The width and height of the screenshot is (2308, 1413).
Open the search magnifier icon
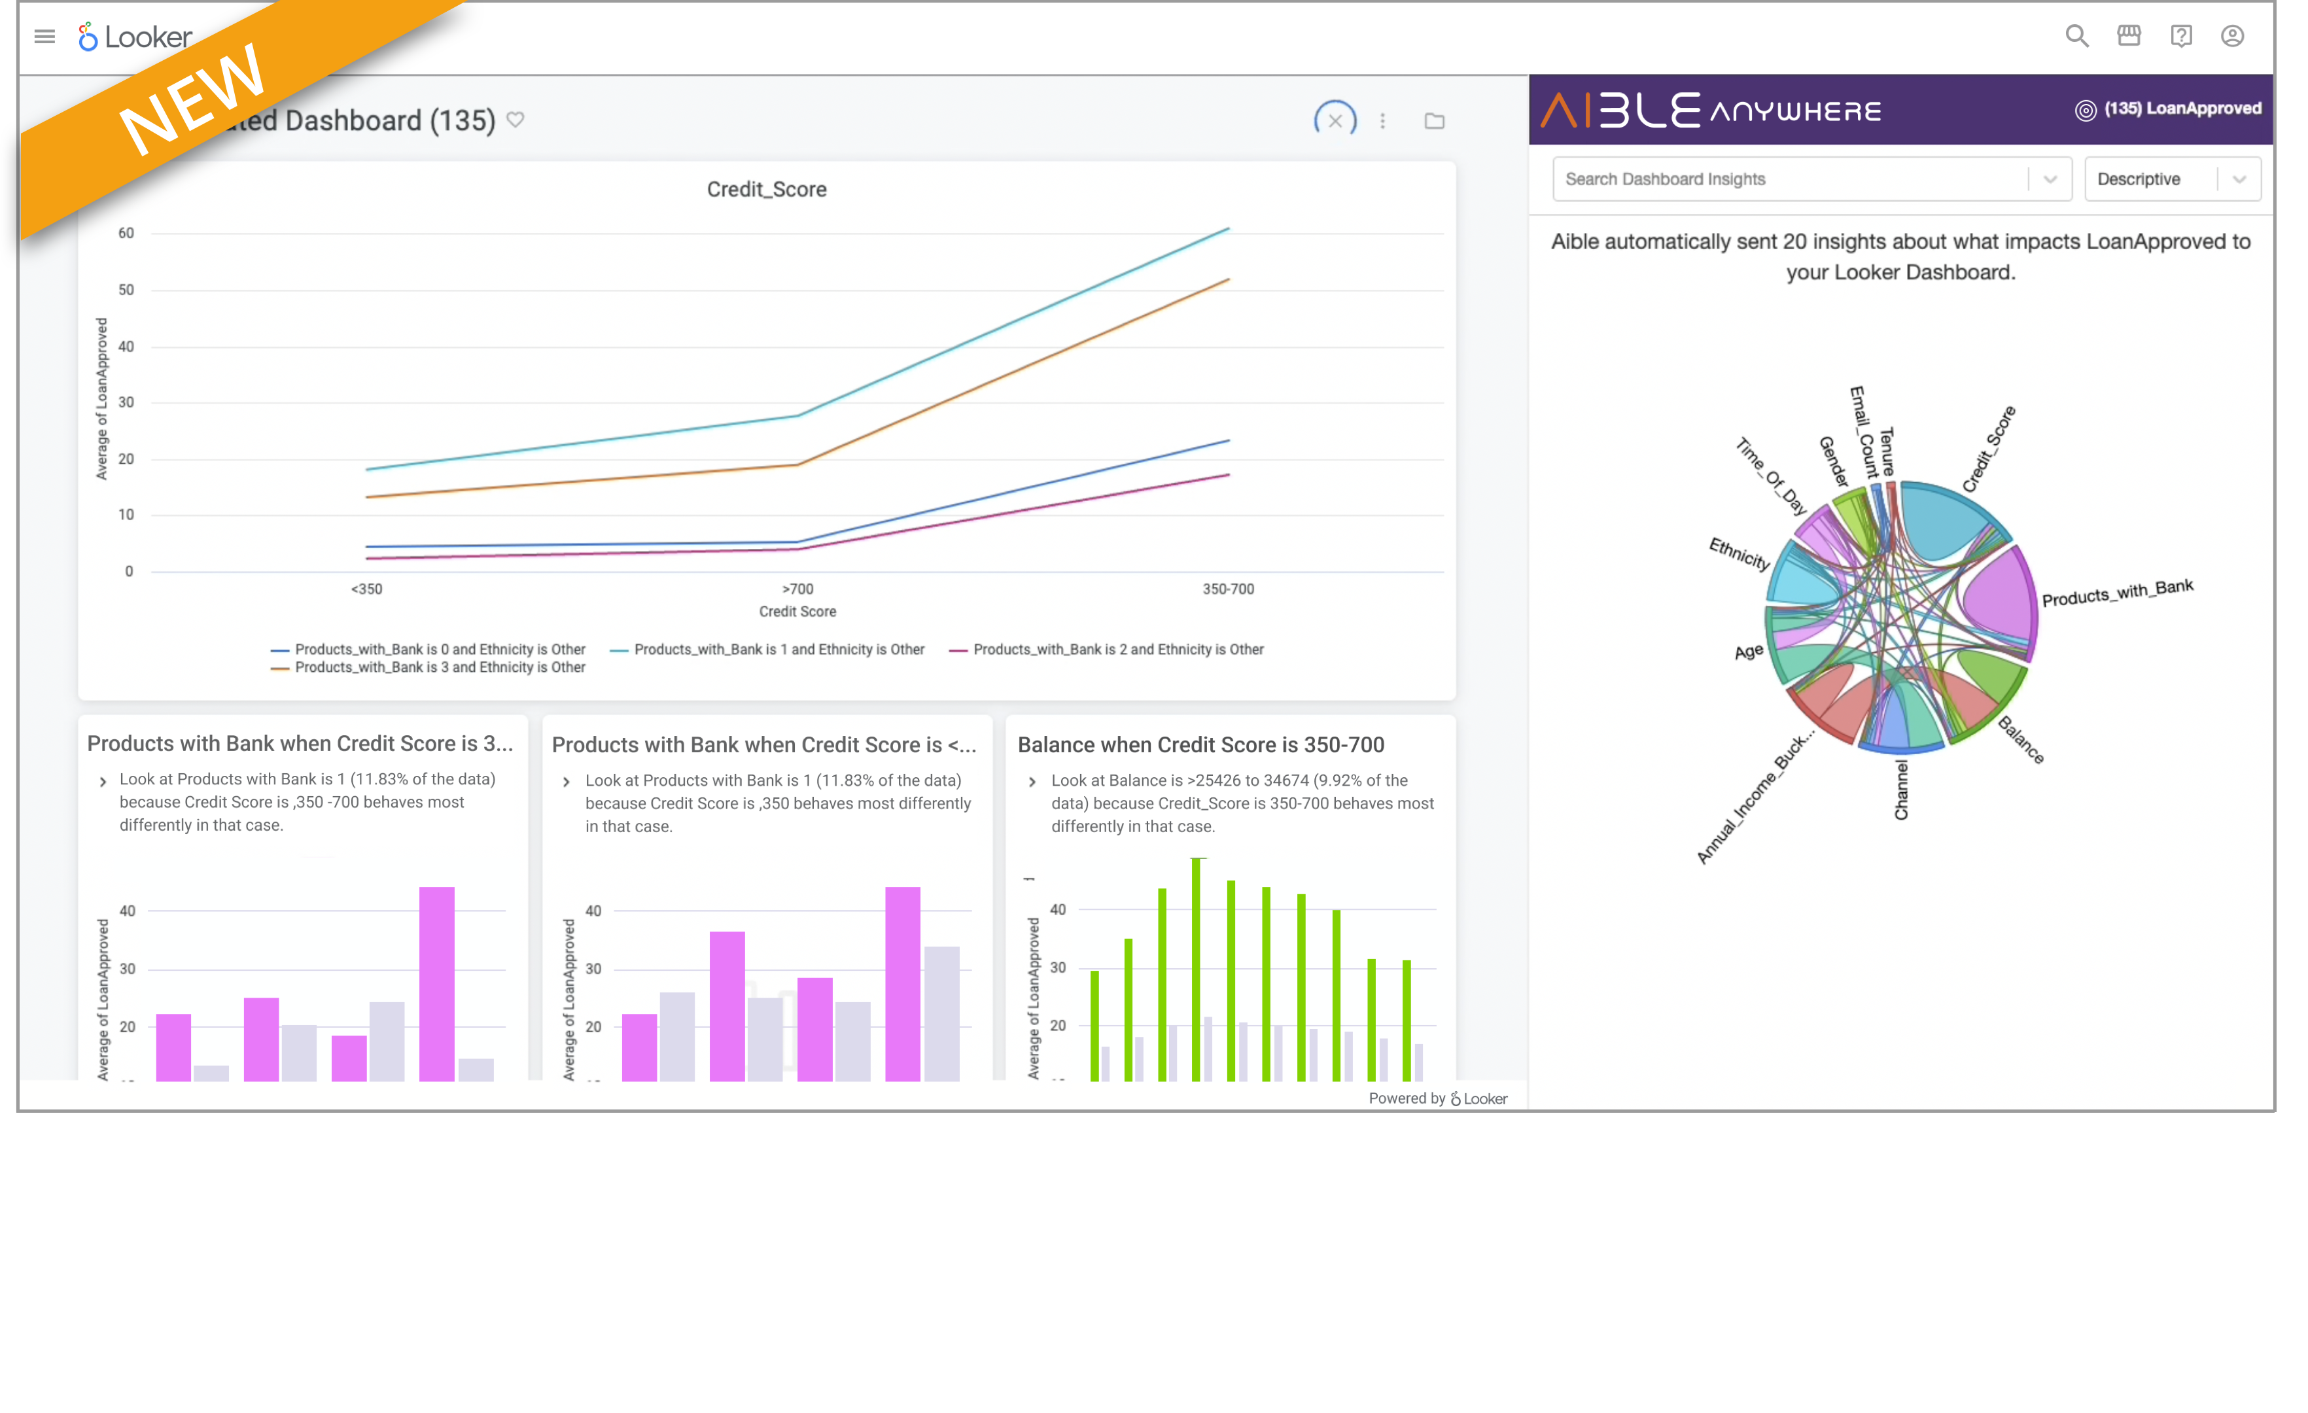[x=2076, y=35]
